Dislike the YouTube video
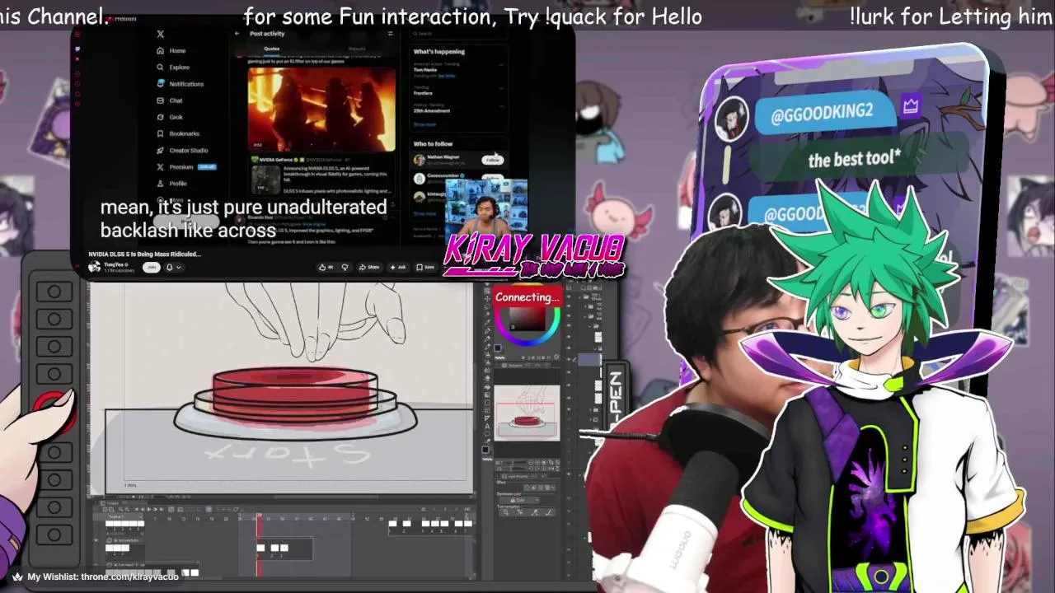This screenshot has height=593, width=1055. tap(345, 267)
